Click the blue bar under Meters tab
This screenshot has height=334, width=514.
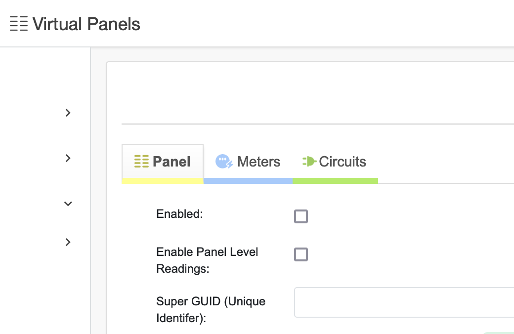[x=248, y=181]
